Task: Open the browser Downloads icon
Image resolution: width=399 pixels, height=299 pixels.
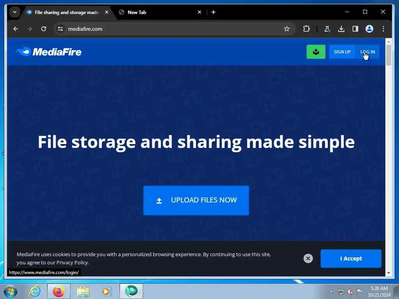Action: coord(341,29)
